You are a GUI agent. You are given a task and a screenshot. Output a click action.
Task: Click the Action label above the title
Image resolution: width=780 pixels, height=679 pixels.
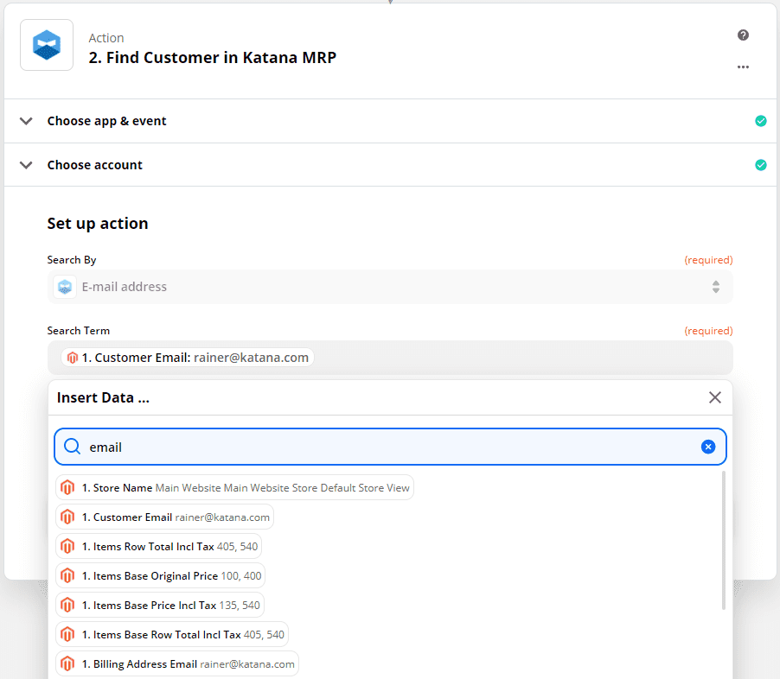click(x=106, y=38)
